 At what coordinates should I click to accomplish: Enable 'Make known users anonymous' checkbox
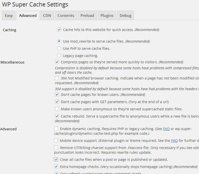(57, 109)
